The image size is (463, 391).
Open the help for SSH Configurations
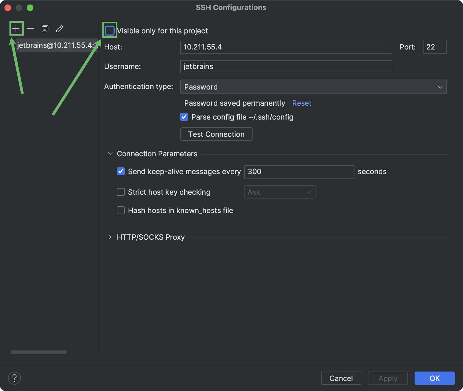tap(15, 378)
